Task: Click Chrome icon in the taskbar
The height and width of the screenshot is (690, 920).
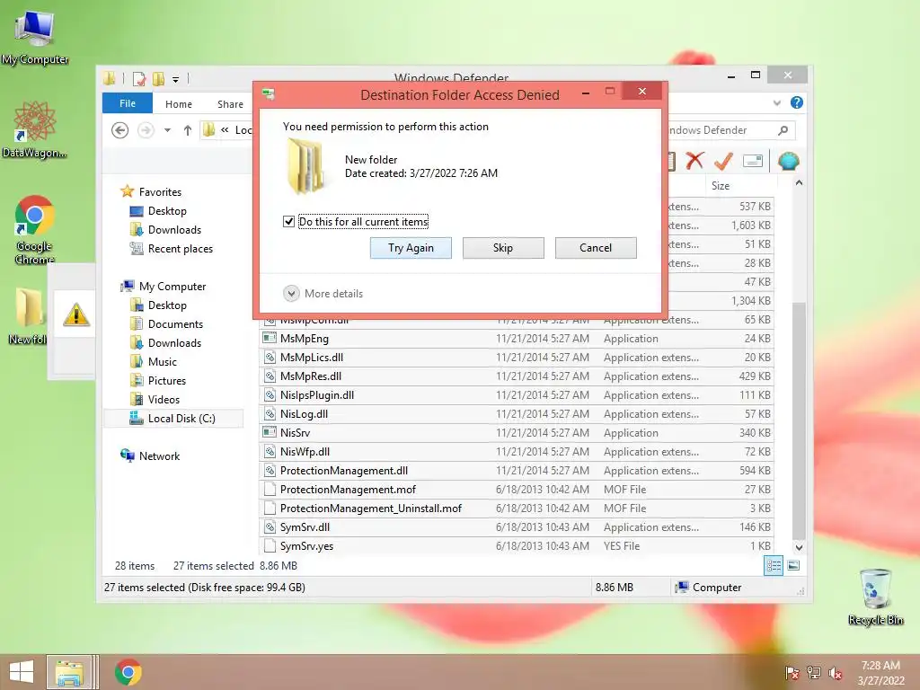Action: coord(128,672)
